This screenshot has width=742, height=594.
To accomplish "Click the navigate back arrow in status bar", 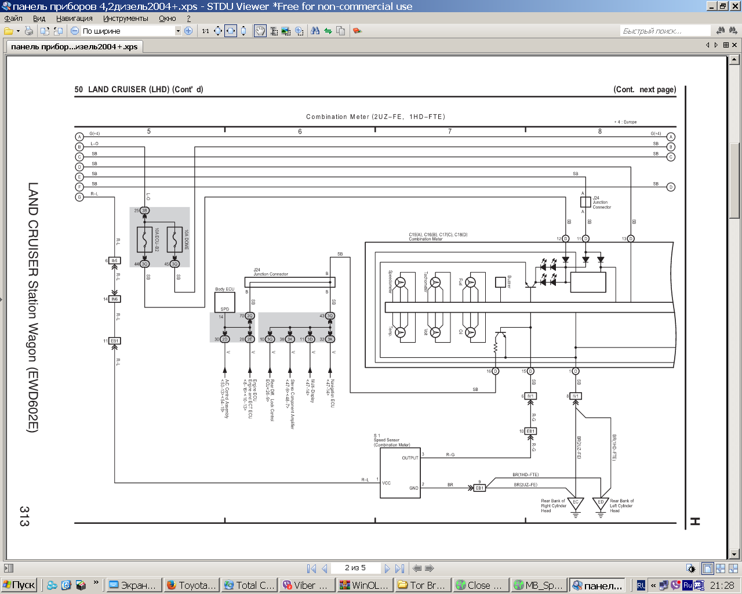I will coord(417,568).
